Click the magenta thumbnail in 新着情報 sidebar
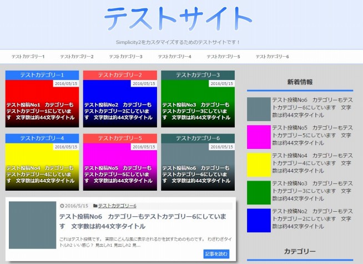This screenshot has height=264, width=363. tap(258, 137)
